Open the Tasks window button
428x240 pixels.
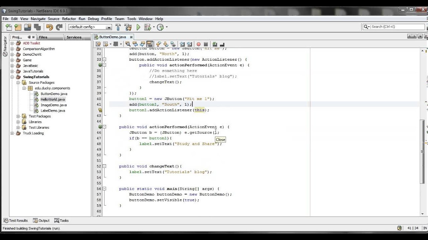62,221
